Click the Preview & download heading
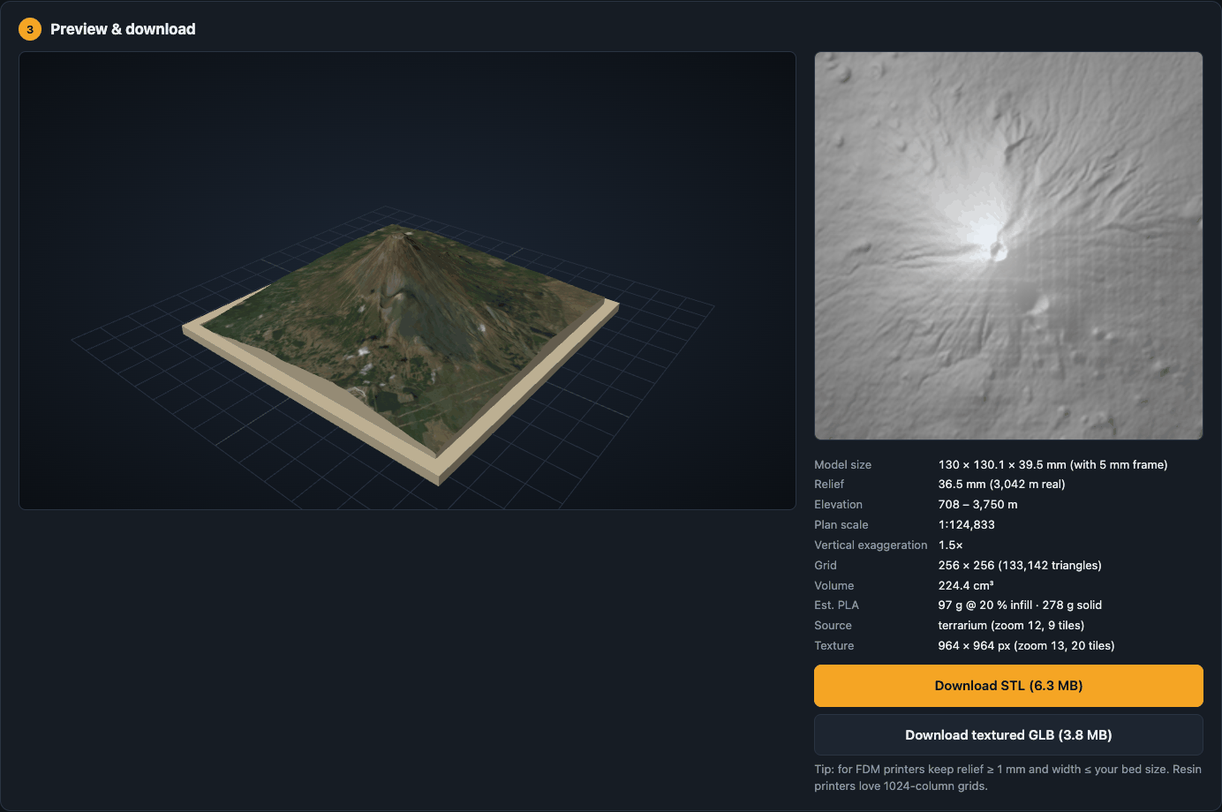1222x812 pixels. 123,29
